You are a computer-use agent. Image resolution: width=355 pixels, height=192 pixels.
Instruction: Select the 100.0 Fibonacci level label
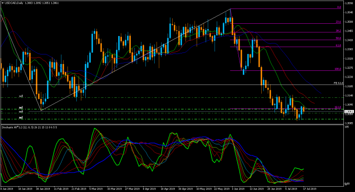pyautogui.click(x=338, y=69)
